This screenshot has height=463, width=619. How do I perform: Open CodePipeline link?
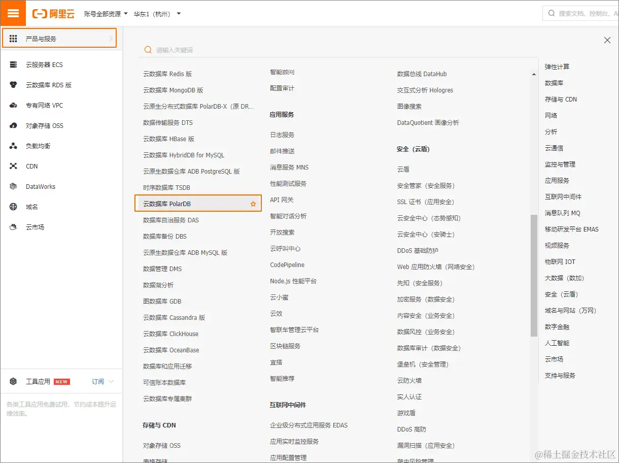[287, 264]
